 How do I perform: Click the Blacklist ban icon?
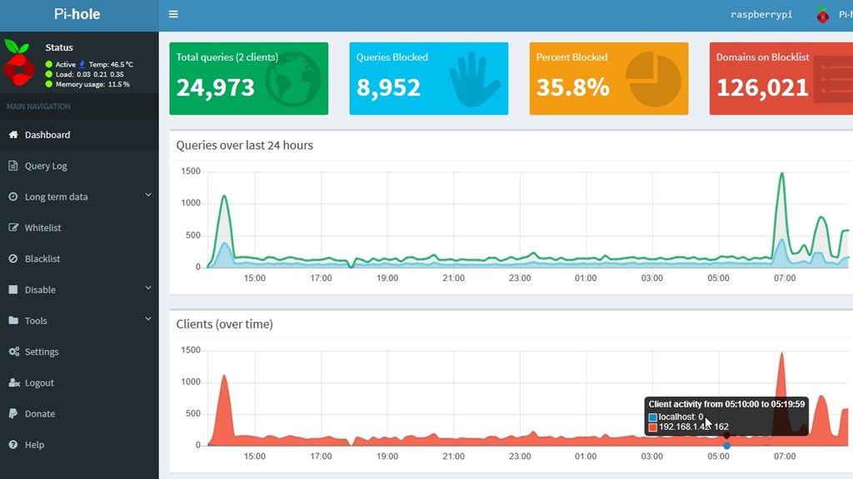13,259
